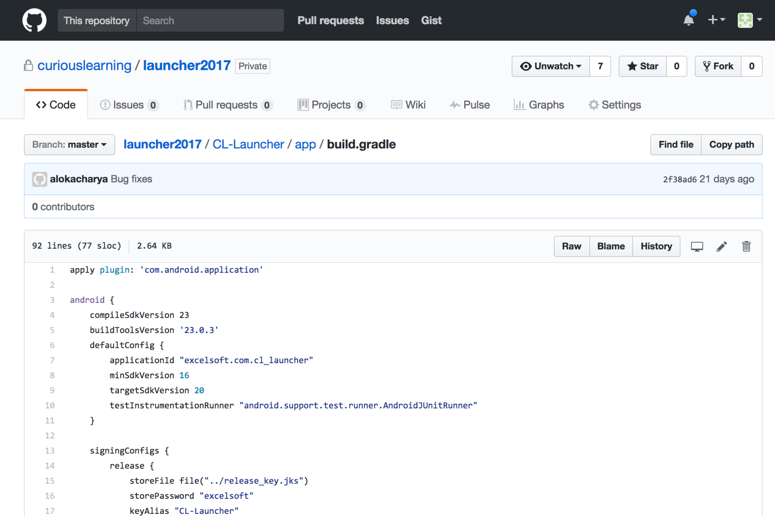
Task: Switch to the Code tab
Action: tap(56, 105)
